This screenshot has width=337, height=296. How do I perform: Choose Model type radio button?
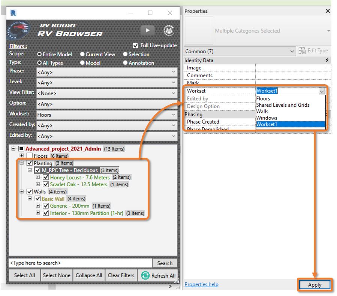point(82,63)
